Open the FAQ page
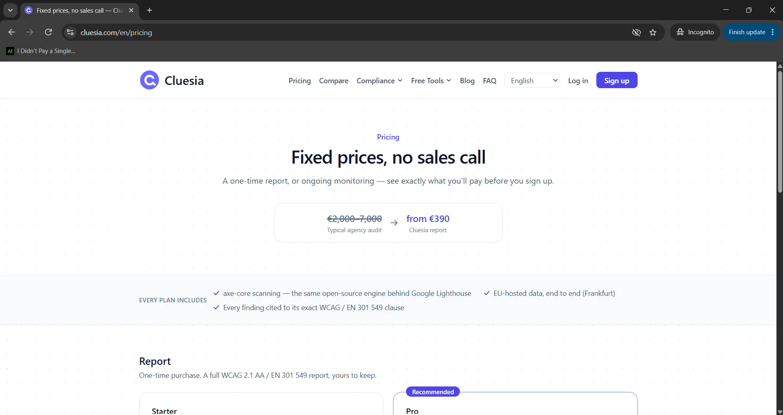Image resolution: width=783 pixels, height=415 pixels. coord(489,81)
